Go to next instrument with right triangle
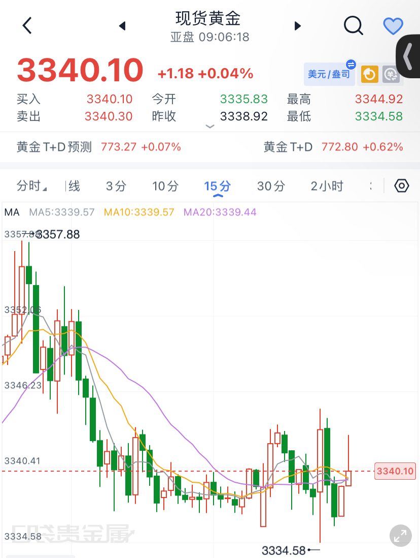Image resolution: width=420 pixels, height=558 pixels. (x=298, y=25)
